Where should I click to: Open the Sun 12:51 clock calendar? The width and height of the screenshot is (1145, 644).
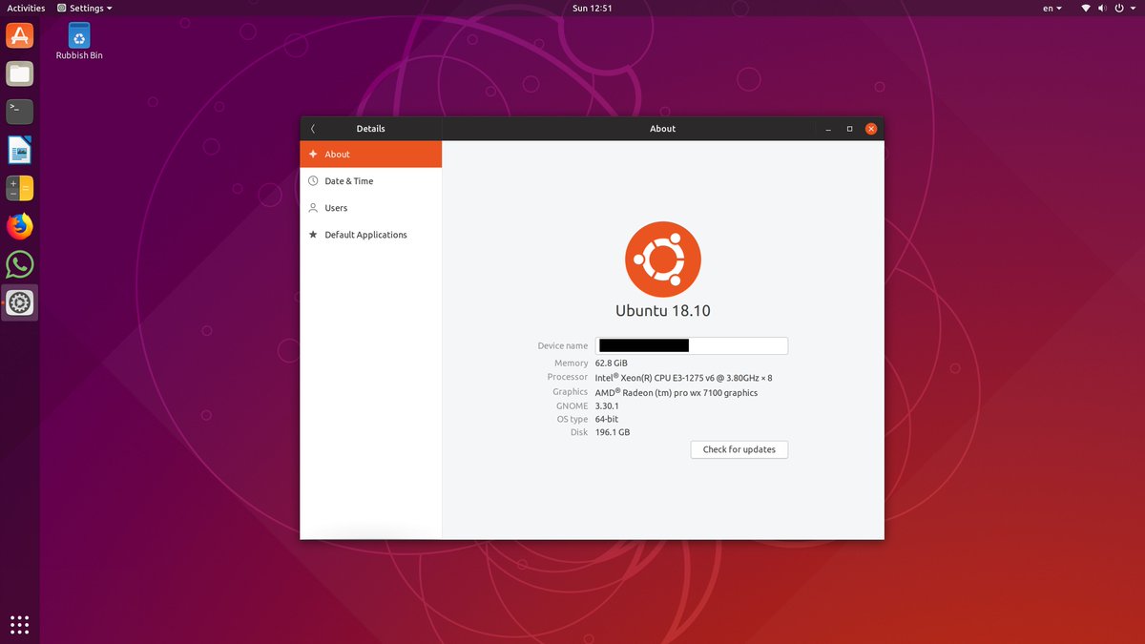click(x=593, y=8)
